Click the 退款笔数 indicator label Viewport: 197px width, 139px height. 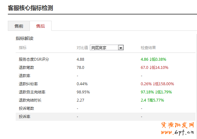pos(26,67)
